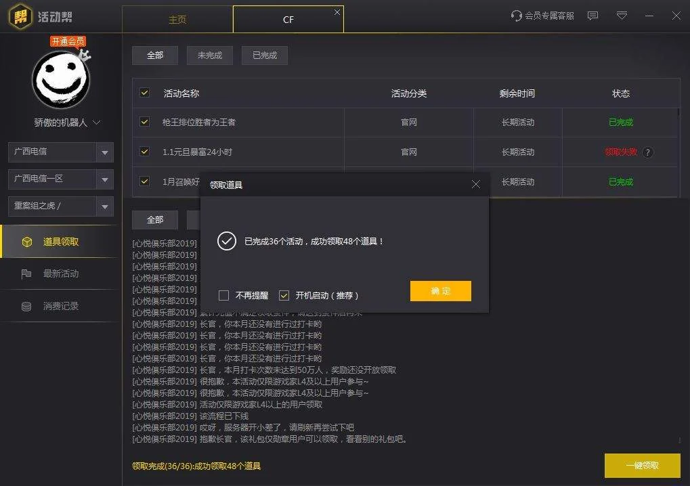Close the CF tab with its X
690x486 pixels.
(337, 12)
